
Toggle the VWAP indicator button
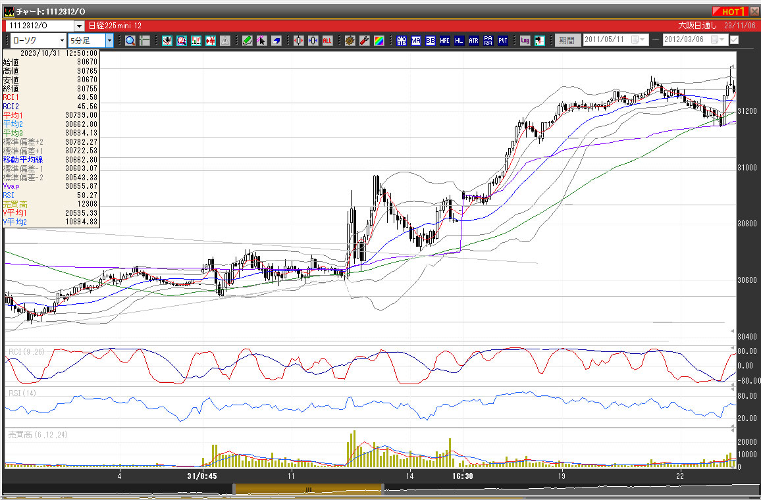[x=402, y=41]
